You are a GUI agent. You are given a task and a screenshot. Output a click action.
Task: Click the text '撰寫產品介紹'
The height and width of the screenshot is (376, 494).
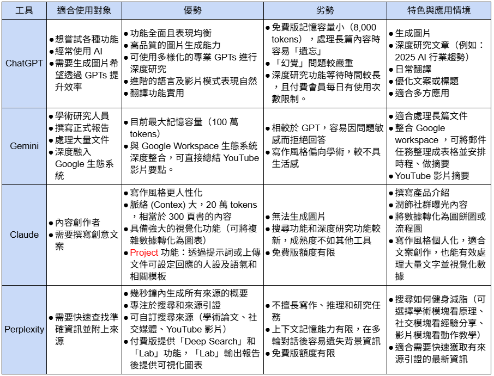422,193
